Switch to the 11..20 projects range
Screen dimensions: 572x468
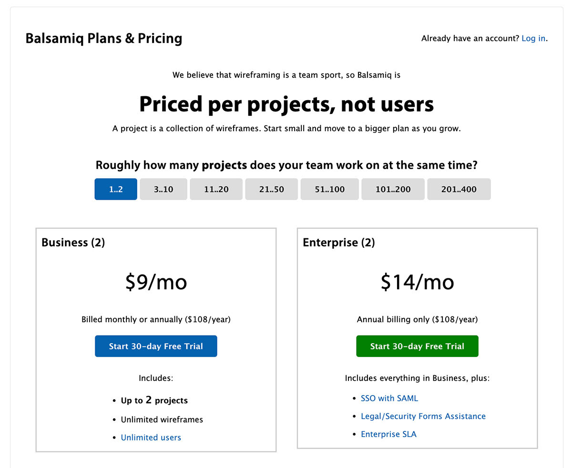[216, 189]
